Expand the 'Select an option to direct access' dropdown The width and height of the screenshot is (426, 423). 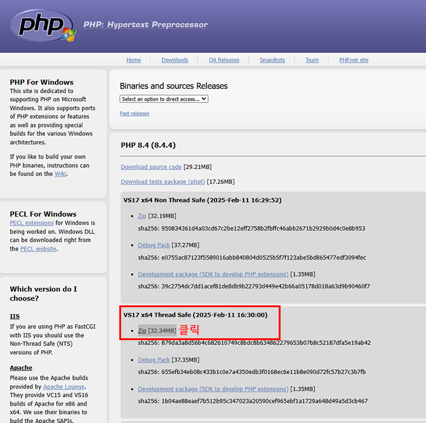click(x=164, y=99)
